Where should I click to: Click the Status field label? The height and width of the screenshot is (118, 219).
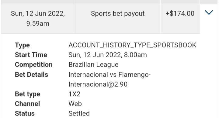[25, 113]
